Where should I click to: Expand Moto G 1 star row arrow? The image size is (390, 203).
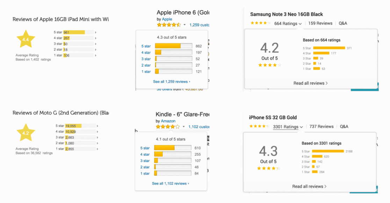(x=97, y=149)
